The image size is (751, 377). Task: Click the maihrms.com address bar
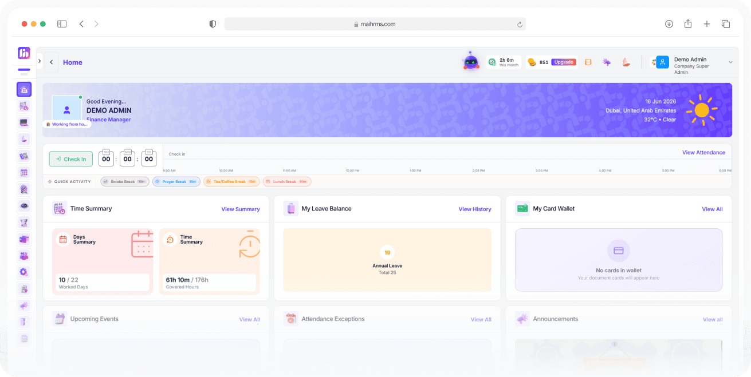click(x=375, y=24)
